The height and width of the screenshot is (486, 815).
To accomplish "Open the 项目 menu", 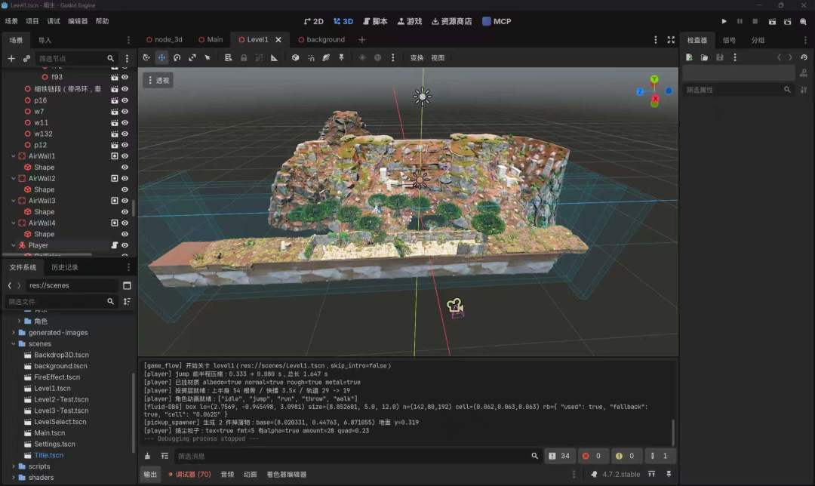I will pyautogui.click(x=32, y=21).
